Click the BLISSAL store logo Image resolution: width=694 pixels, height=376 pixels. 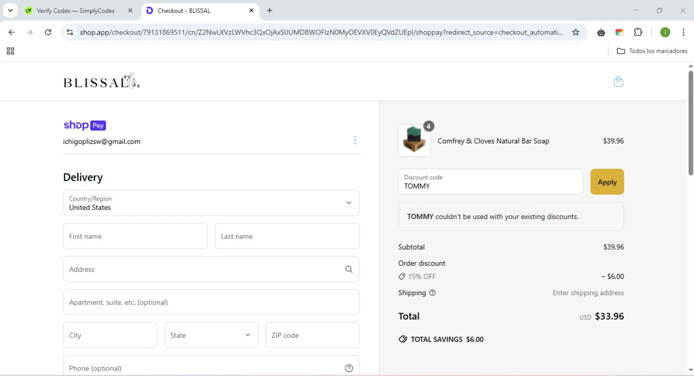pos(101,81)
